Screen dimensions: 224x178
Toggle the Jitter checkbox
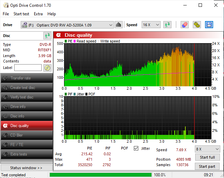(136, 148)
